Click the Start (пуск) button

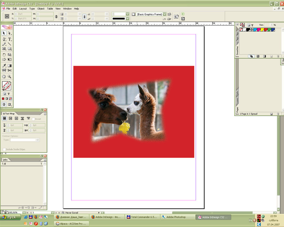click(x=11, y=217)
